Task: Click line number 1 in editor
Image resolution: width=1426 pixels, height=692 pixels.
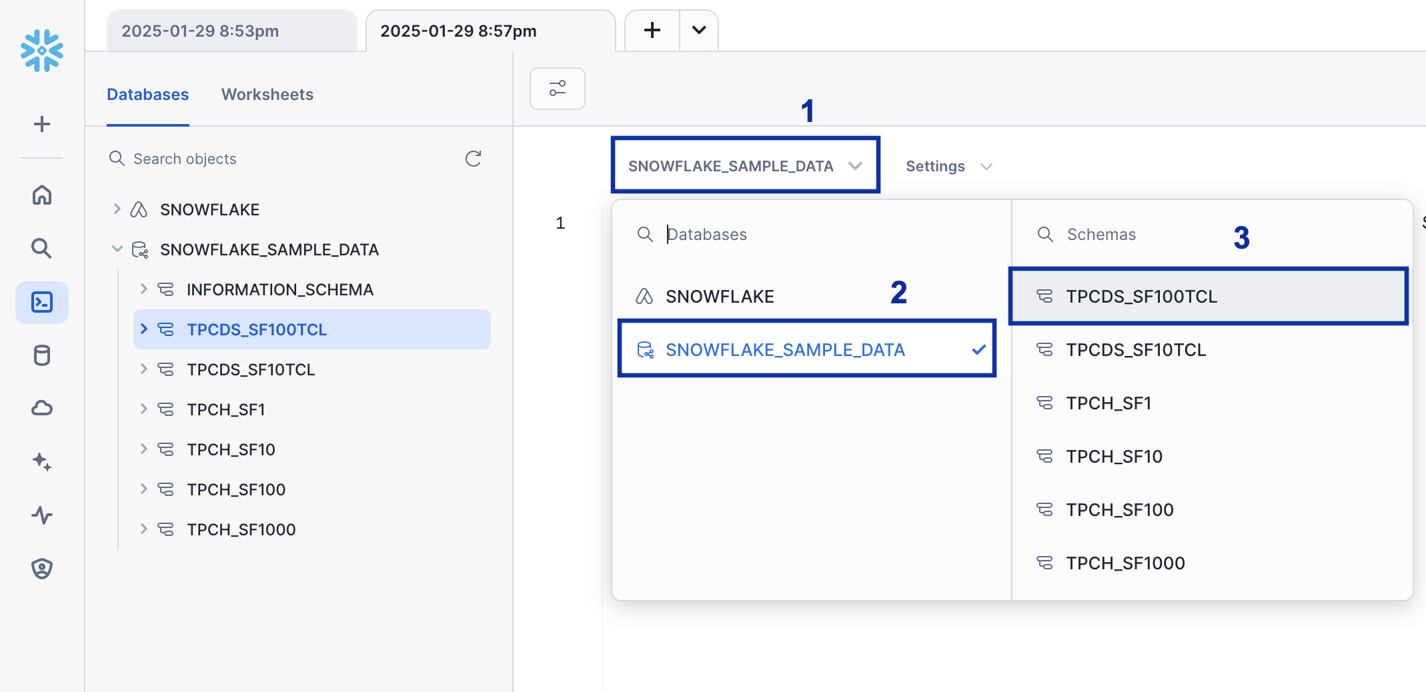Action: [x=560, y=223]
